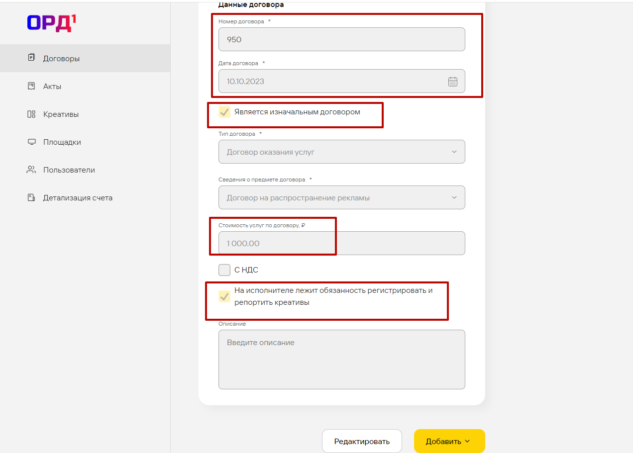Click the ОРД logo
Viewport: 633px width, 453px height.
[x=51, y=23]
